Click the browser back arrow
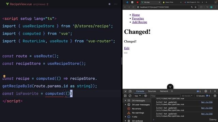Screen dimensions: 218x122 click(125, 7)
